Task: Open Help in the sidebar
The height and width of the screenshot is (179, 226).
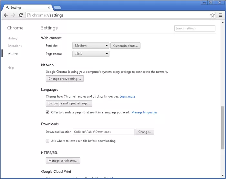Action: (11, 68)
